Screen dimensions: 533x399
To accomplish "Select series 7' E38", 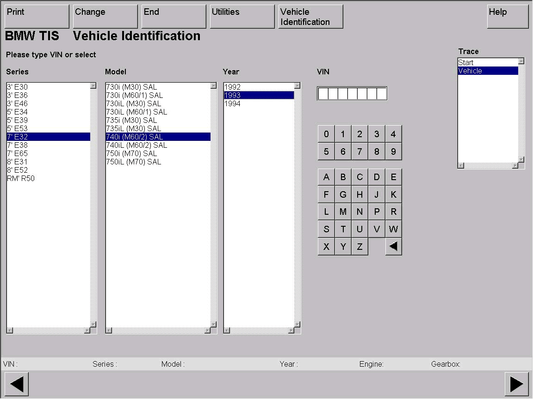I will click(x=48, y=145).
